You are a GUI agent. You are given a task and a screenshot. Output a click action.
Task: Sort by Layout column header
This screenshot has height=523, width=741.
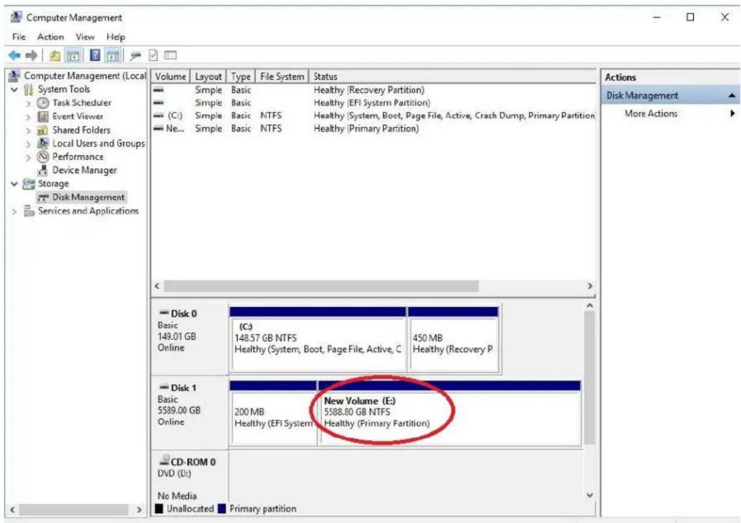[x=208, y=77]
